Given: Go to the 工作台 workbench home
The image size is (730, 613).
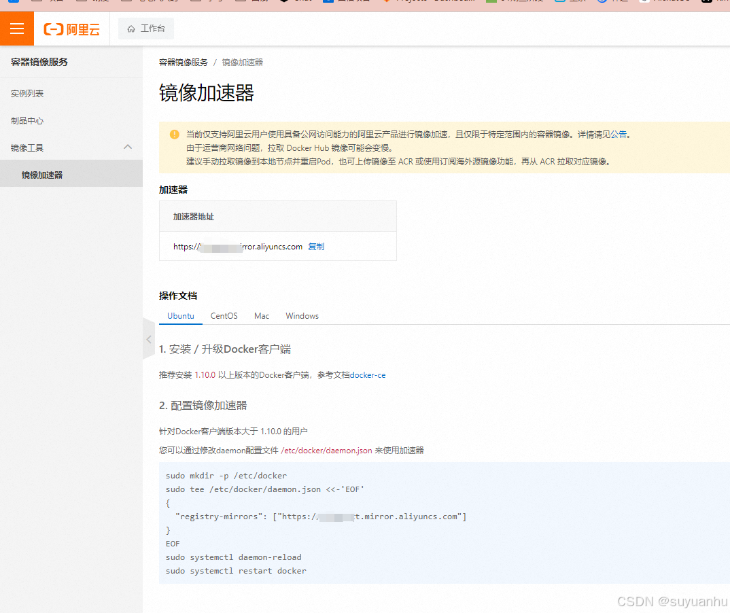Looking at the screenshot, I should coord(146,29).
